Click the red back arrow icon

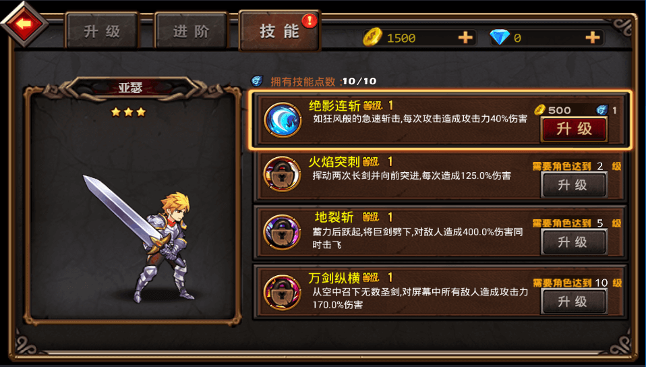pyautogui.click(x=24, y=24)
